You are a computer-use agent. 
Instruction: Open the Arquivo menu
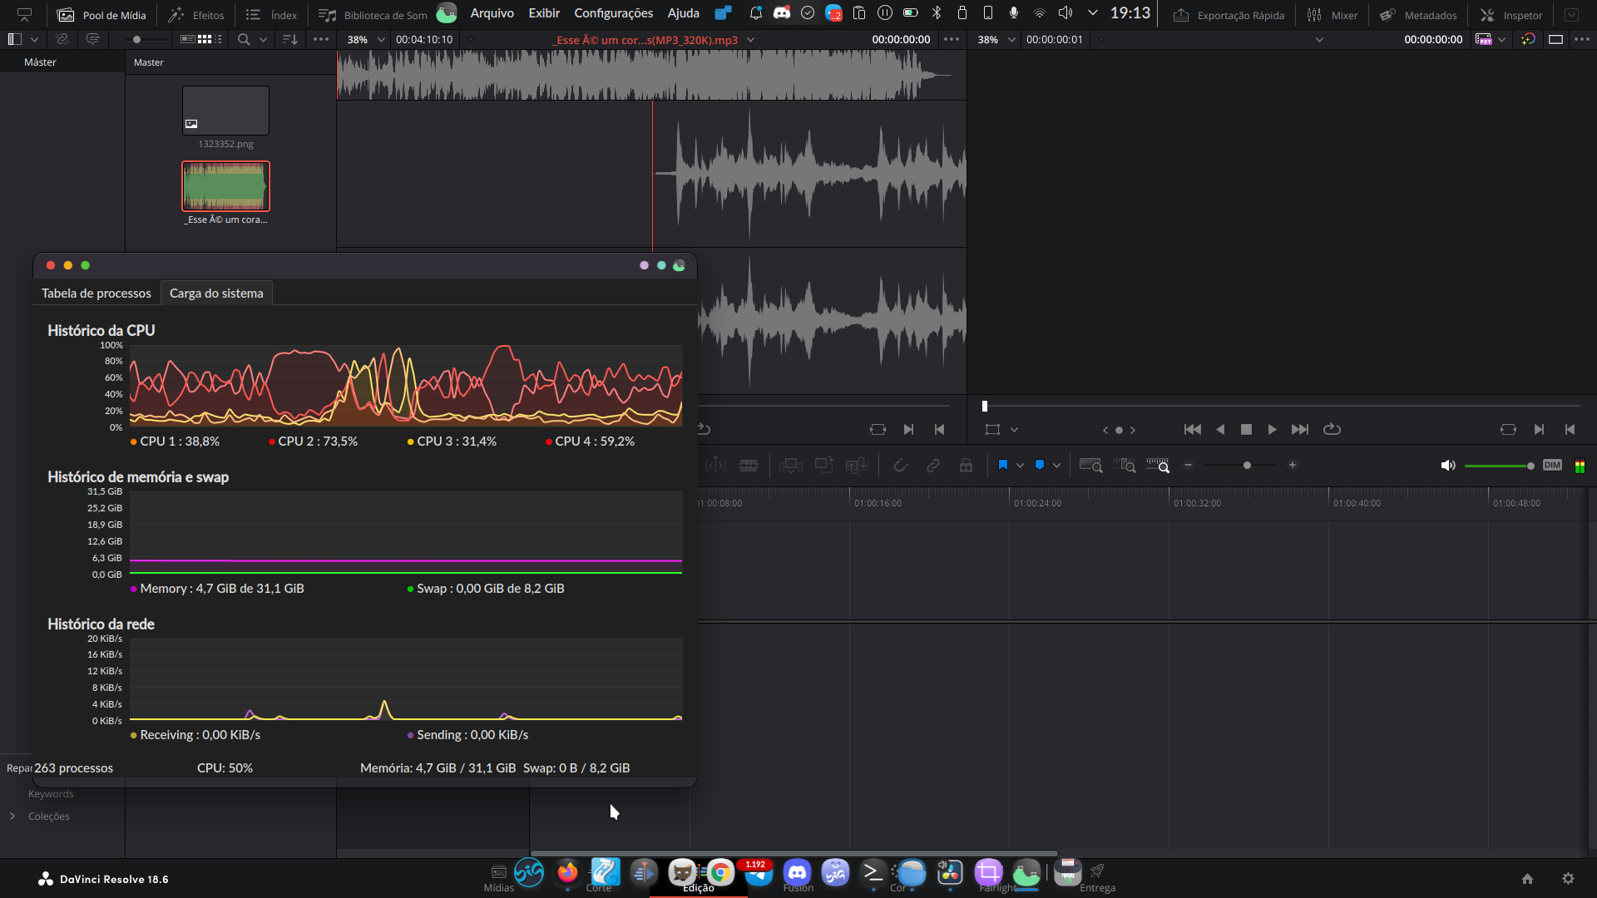(492, 13)
